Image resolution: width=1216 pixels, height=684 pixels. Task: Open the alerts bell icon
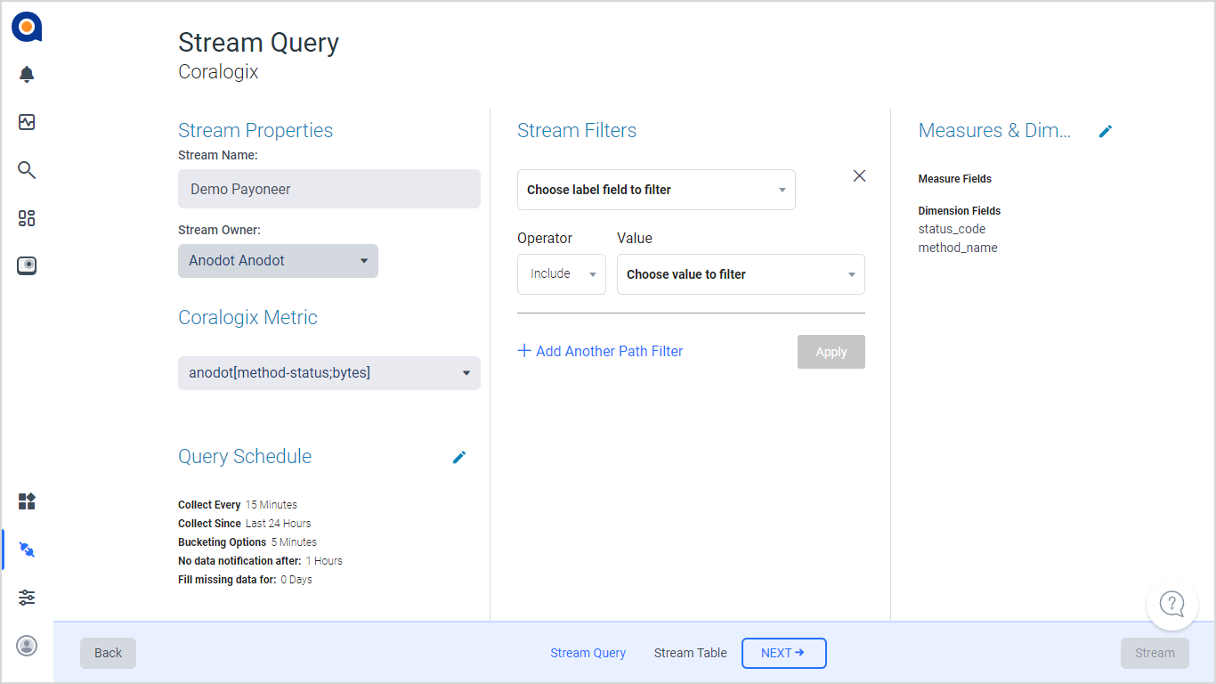[27, 74]
